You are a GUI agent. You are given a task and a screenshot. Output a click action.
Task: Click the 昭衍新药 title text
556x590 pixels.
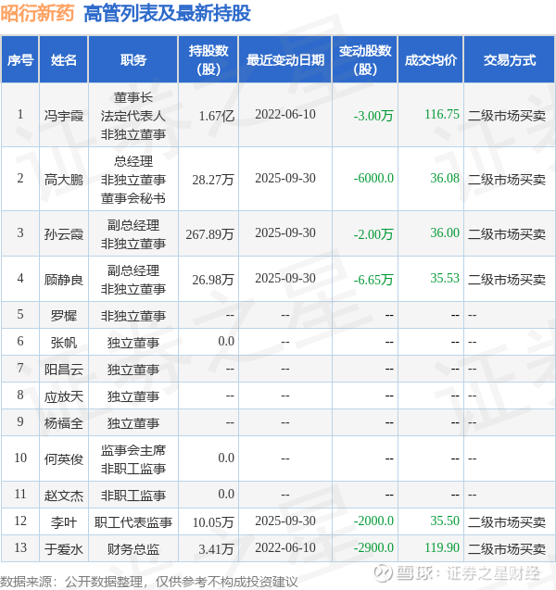(x=37, y=14)
